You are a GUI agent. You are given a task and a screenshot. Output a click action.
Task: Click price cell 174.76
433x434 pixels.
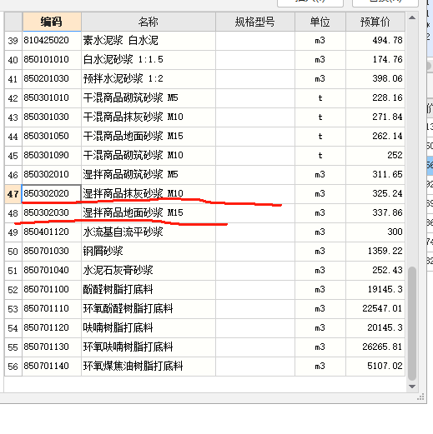375,60
